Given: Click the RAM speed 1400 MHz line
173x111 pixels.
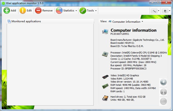Looking at the screenshot, I should 133,88.
